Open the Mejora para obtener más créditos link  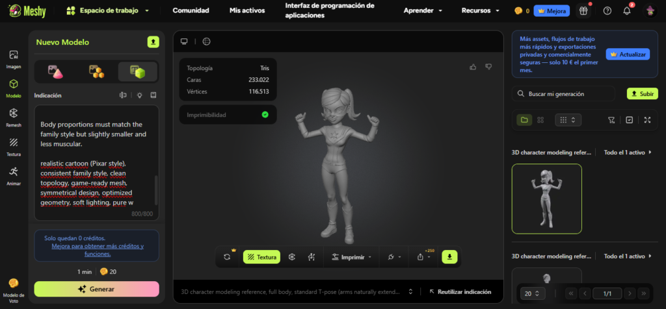pyautogui.click(x=98, y=250)
